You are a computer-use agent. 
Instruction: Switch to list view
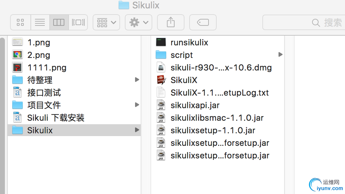pos(40,22)
